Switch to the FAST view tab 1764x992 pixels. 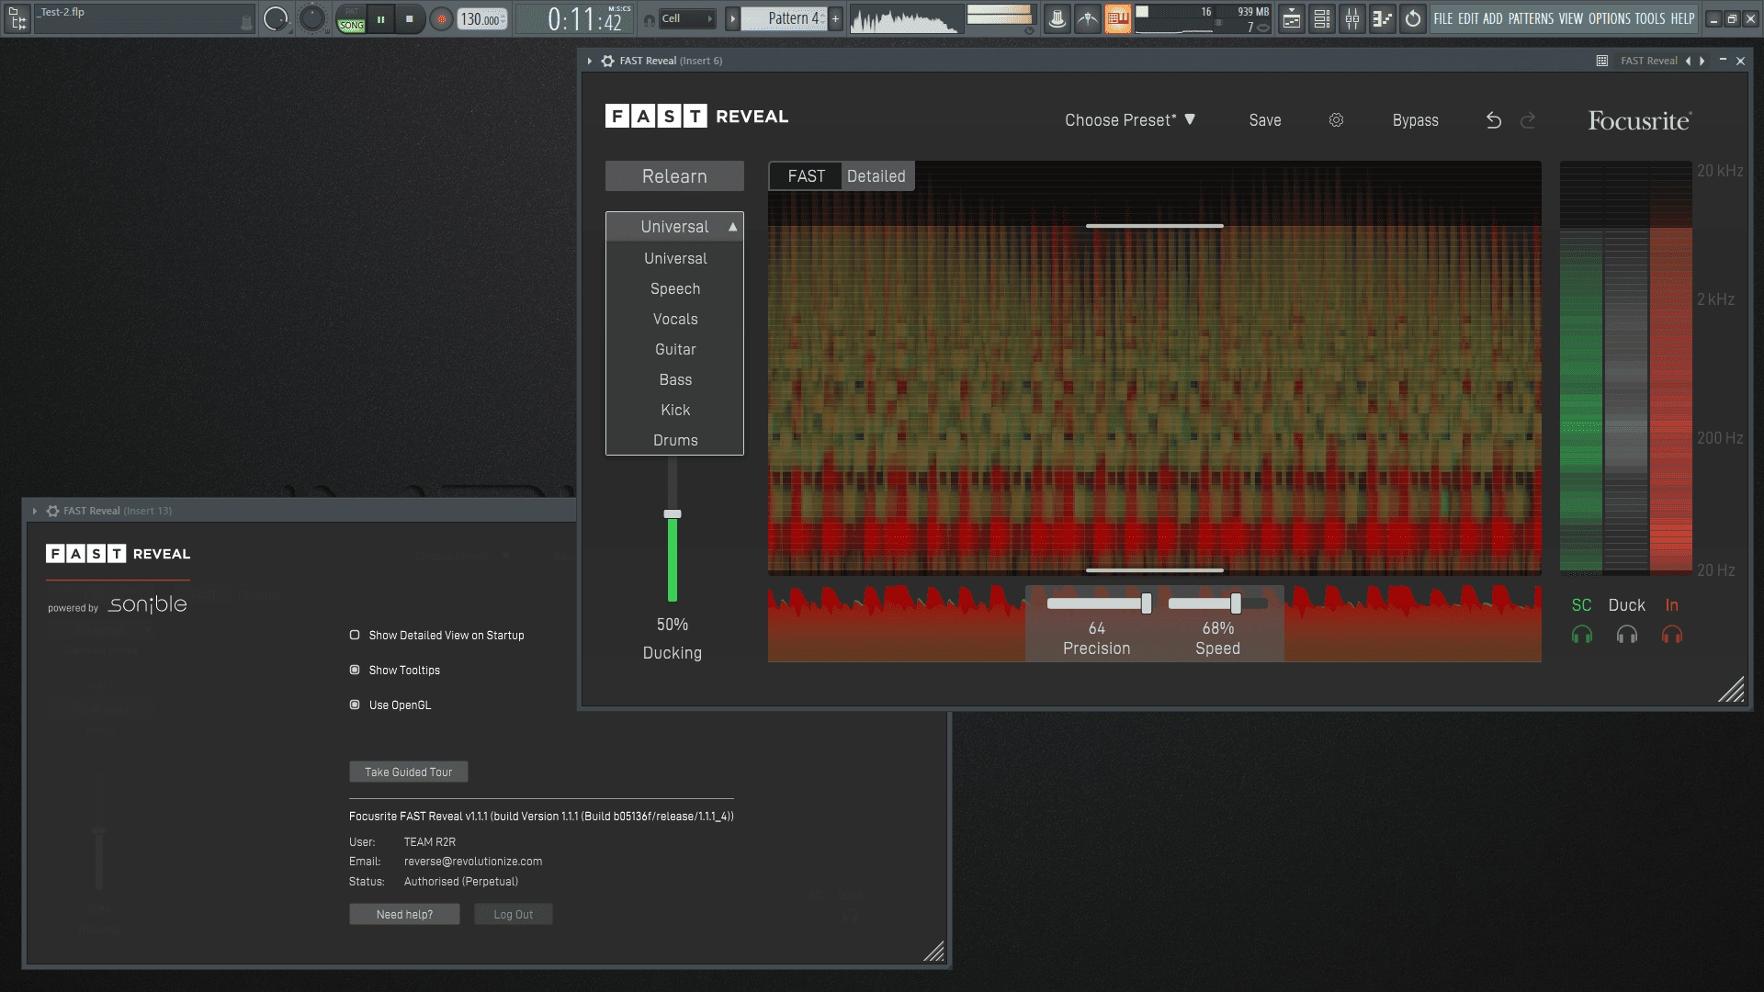pyautogui.click(x=806, y=176)
